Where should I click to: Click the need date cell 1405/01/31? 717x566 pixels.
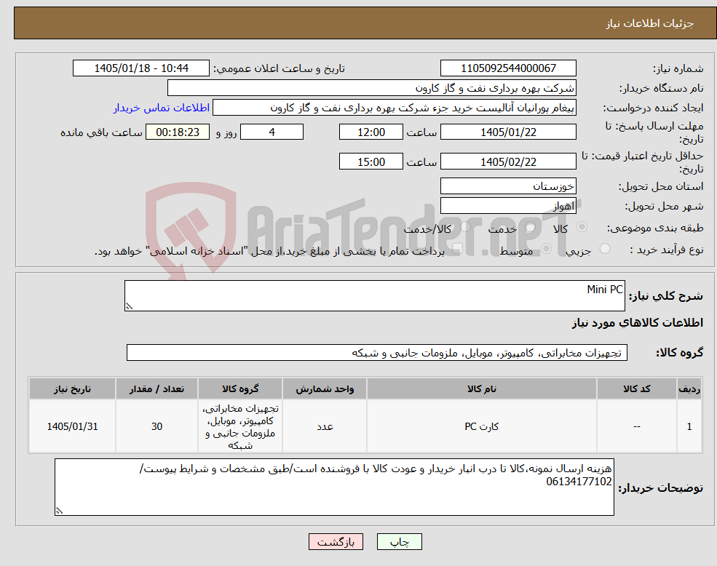[x=72, y=426]
